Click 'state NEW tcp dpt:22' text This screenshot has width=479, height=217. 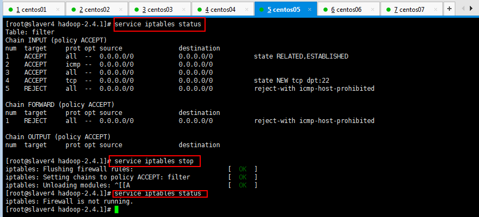[292, 81]
